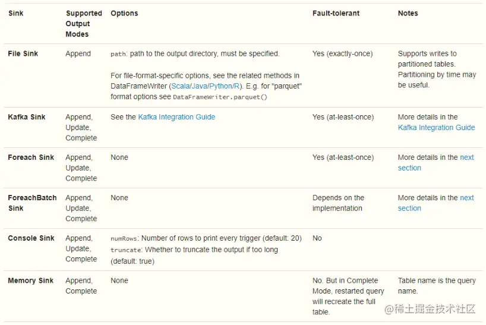Click the 'Sink' column header

(16, 13)
